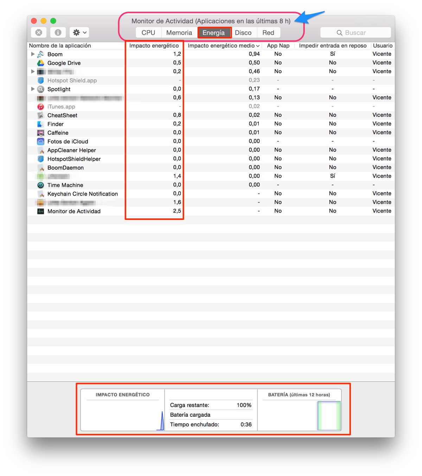The image size is (422, 476).
Task: Click the force quit process toolbar icon
Action: (39, 32)
